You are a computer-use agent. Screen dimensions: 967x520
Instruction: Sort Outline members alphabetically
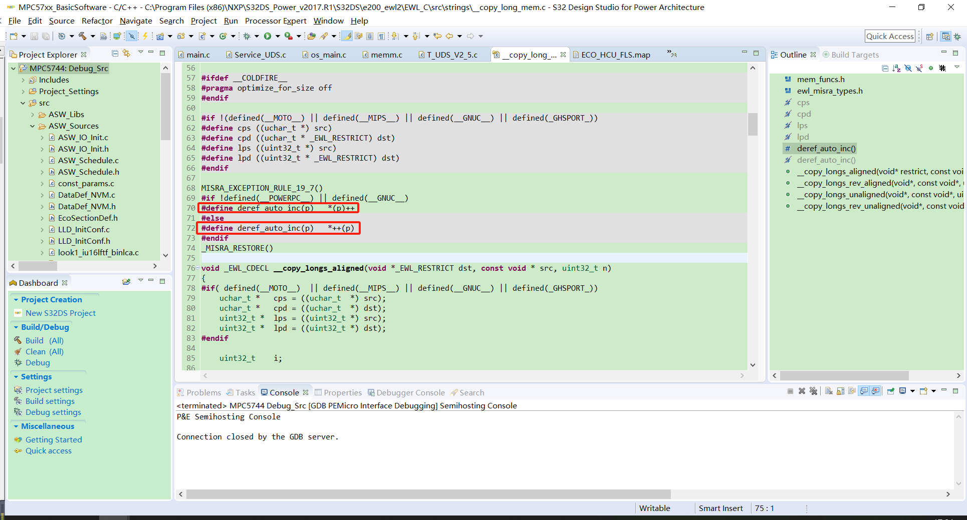(896, 68)
